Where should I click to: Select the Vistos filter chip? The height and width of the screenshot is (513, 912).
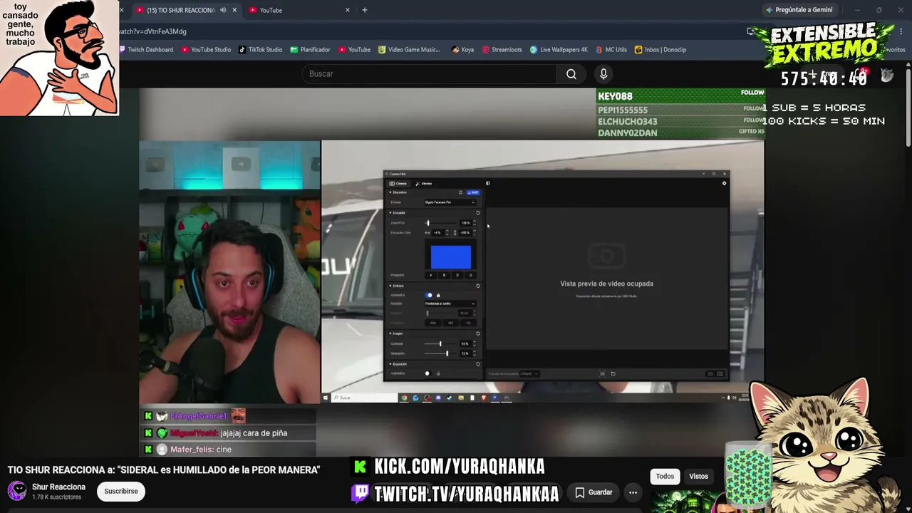tap(698, 477)
